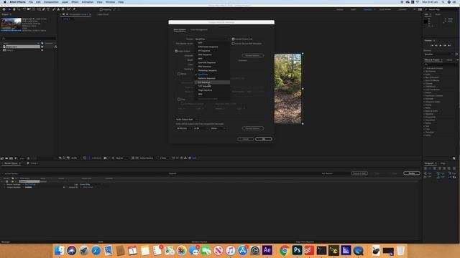Toggle render checkbox for queued item
The image size is (460, 258).
6,181
